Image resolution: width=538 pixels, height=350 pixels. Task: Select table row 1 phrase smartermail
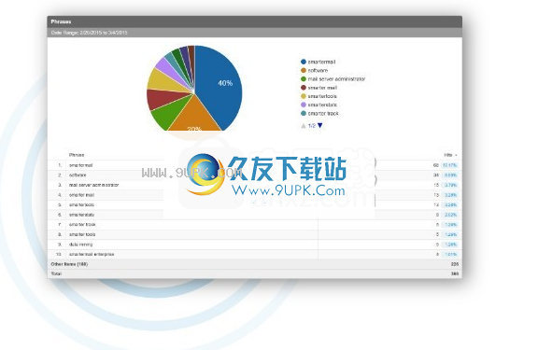pos(81,165)
